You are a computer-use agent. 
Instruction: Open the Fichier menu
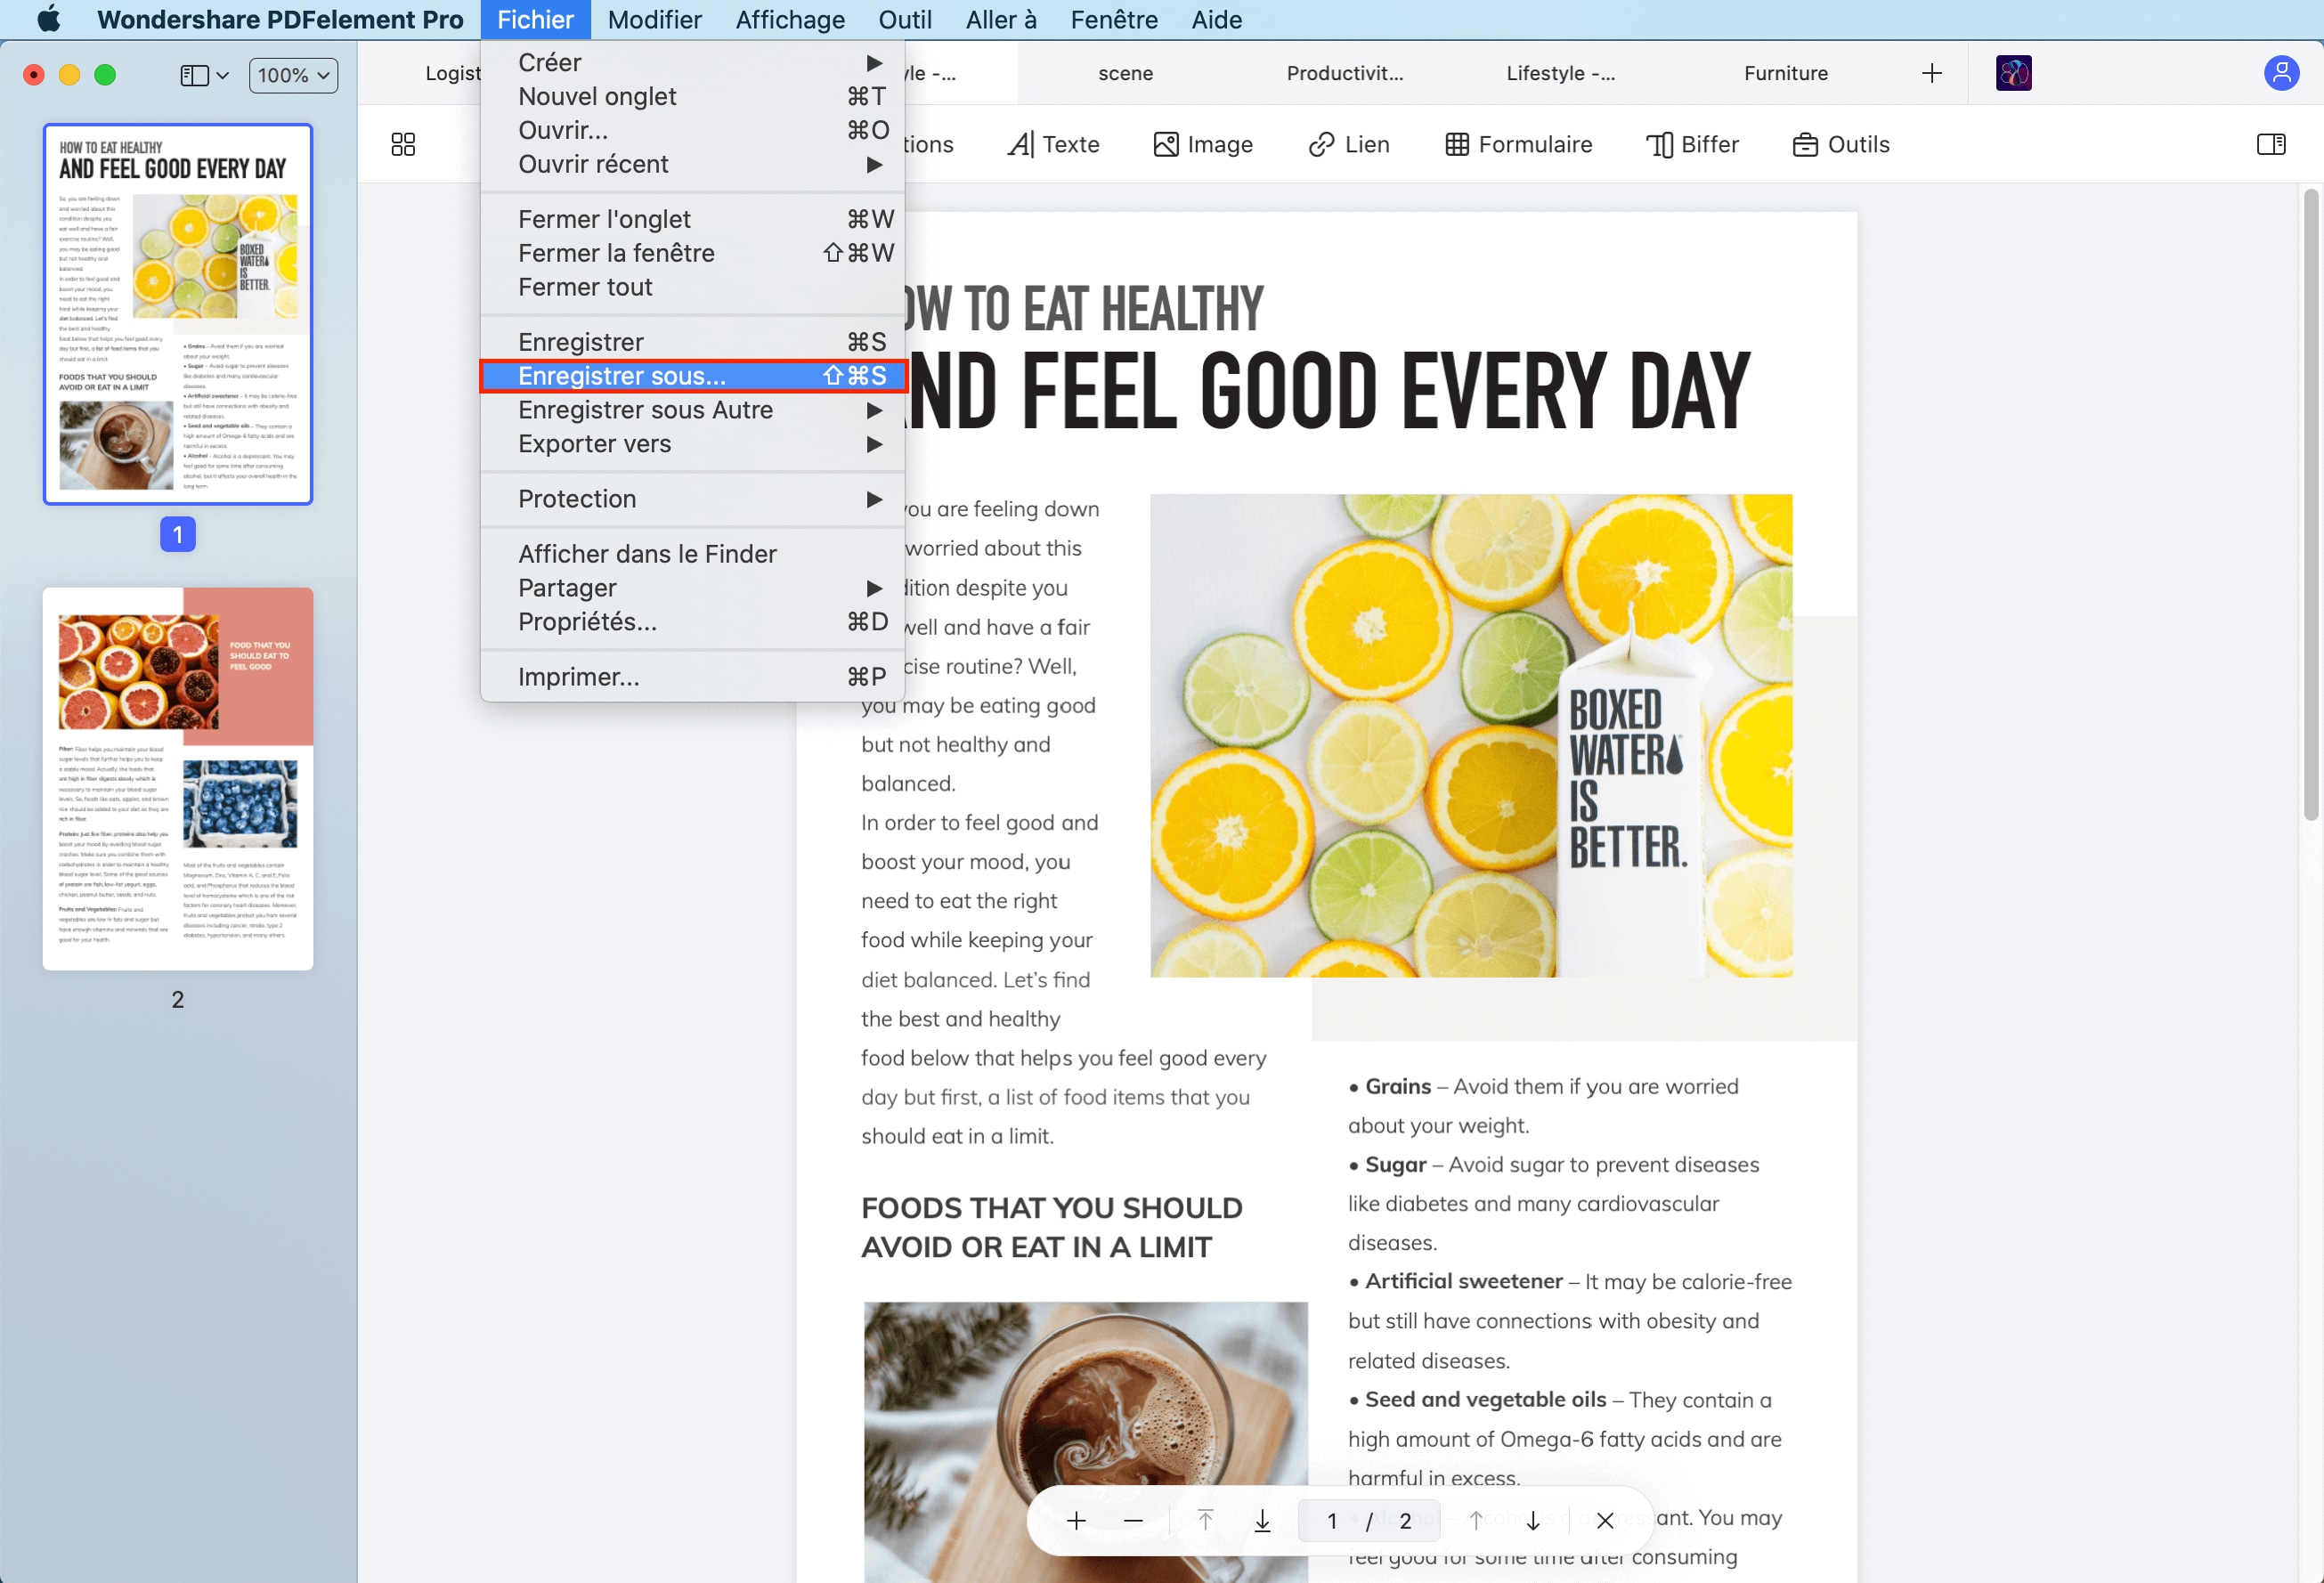point(535,20)
